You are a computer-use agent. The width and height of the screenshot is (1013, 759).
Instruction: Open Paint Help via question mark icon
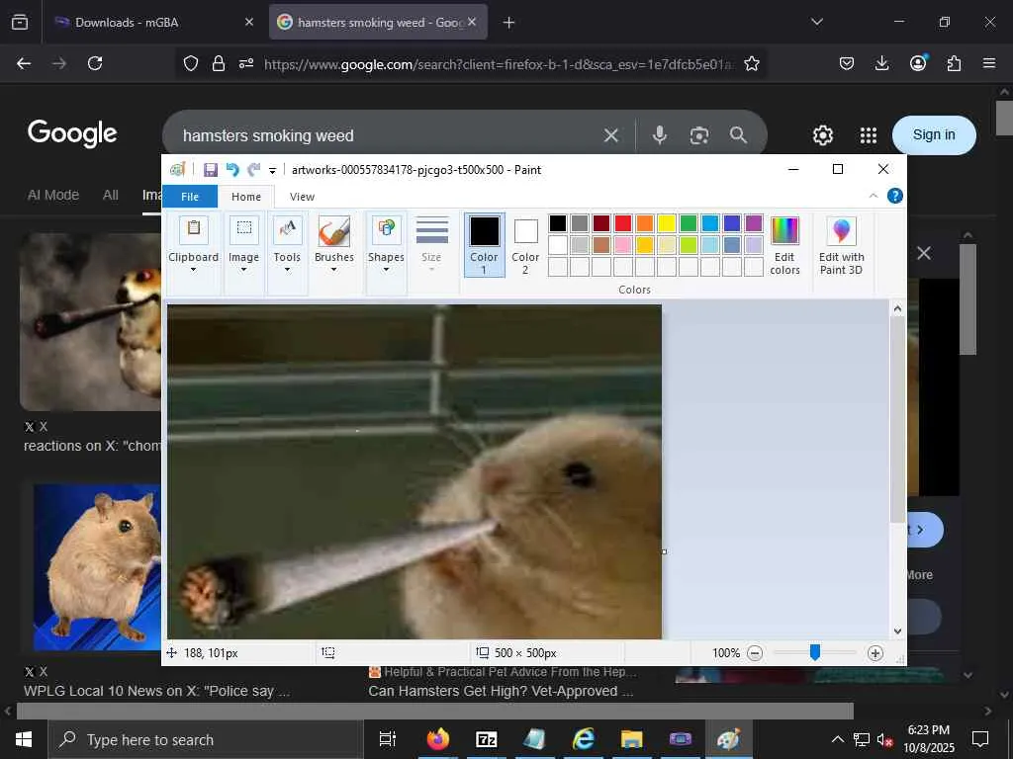coord(894,196)
